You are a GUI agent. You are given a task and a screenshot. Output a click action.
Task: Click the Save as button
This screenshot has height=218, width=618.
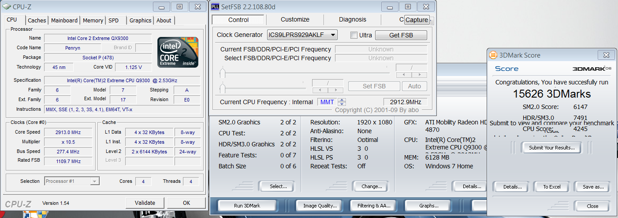(x=593, y=186)
